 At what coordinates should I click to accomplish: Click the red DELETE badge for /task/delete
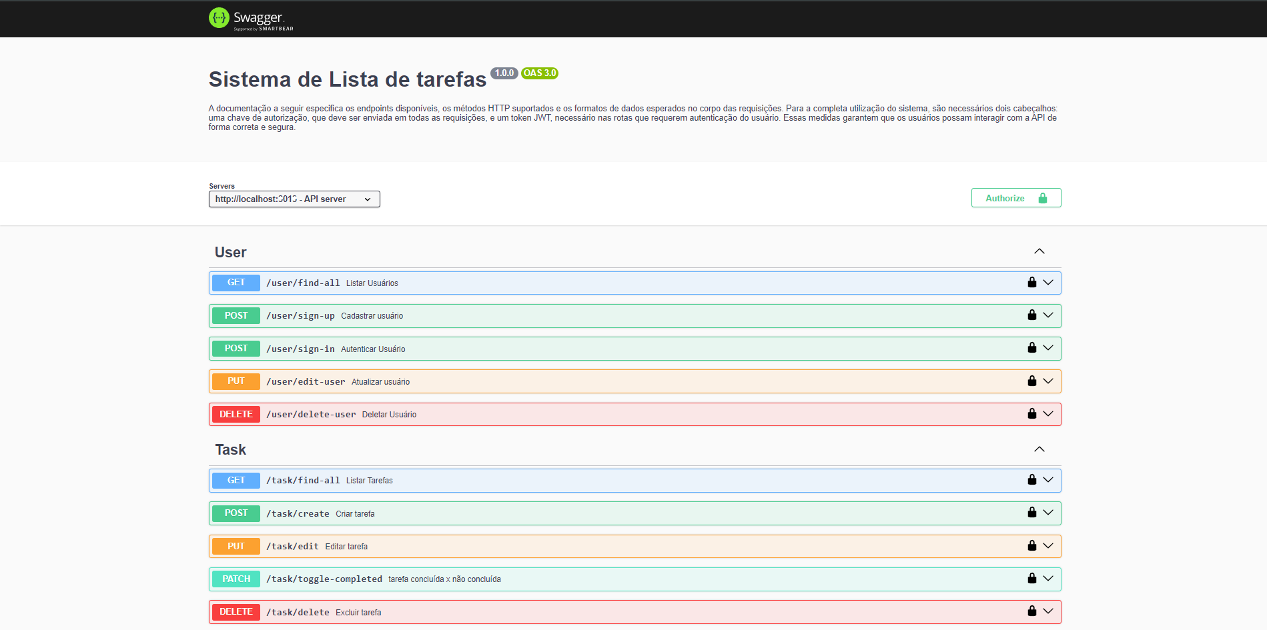(x=236, y=612)
